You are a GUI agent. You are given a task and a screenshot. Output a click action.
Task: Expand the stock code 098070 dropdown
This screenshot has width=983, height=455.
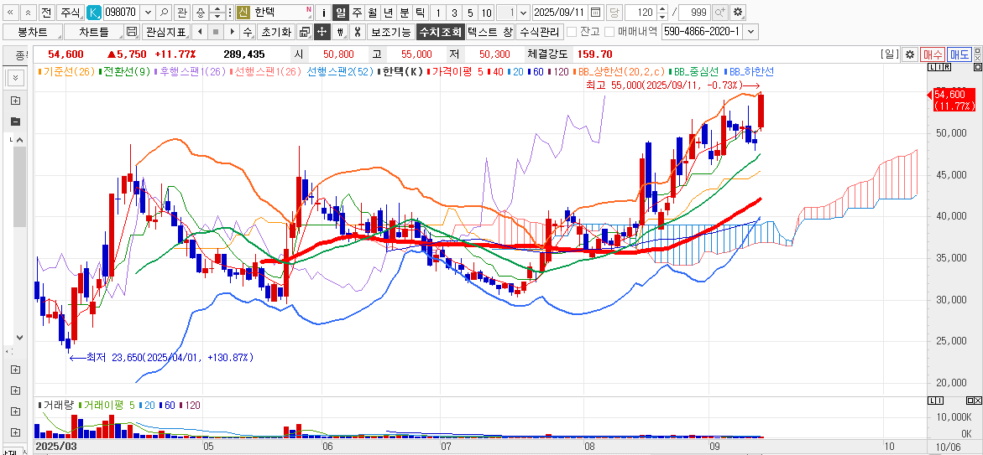(x=148, y=13)
